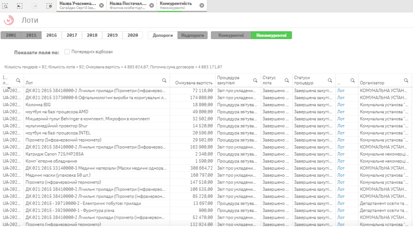The image size is (413, 228).
Task: Click expected value 2 340,00
Action: click(x=204, y=154)
